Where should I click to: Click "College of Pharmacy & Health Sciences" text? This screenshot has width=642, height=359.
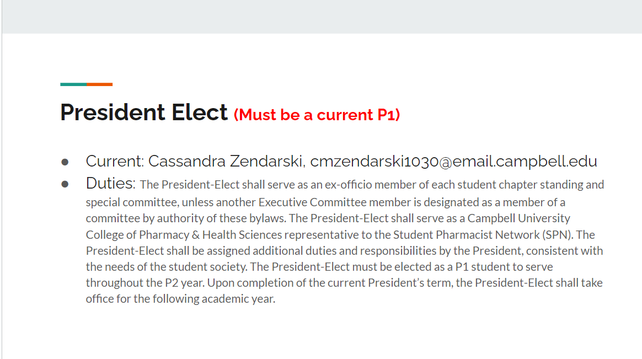point(184,235)
